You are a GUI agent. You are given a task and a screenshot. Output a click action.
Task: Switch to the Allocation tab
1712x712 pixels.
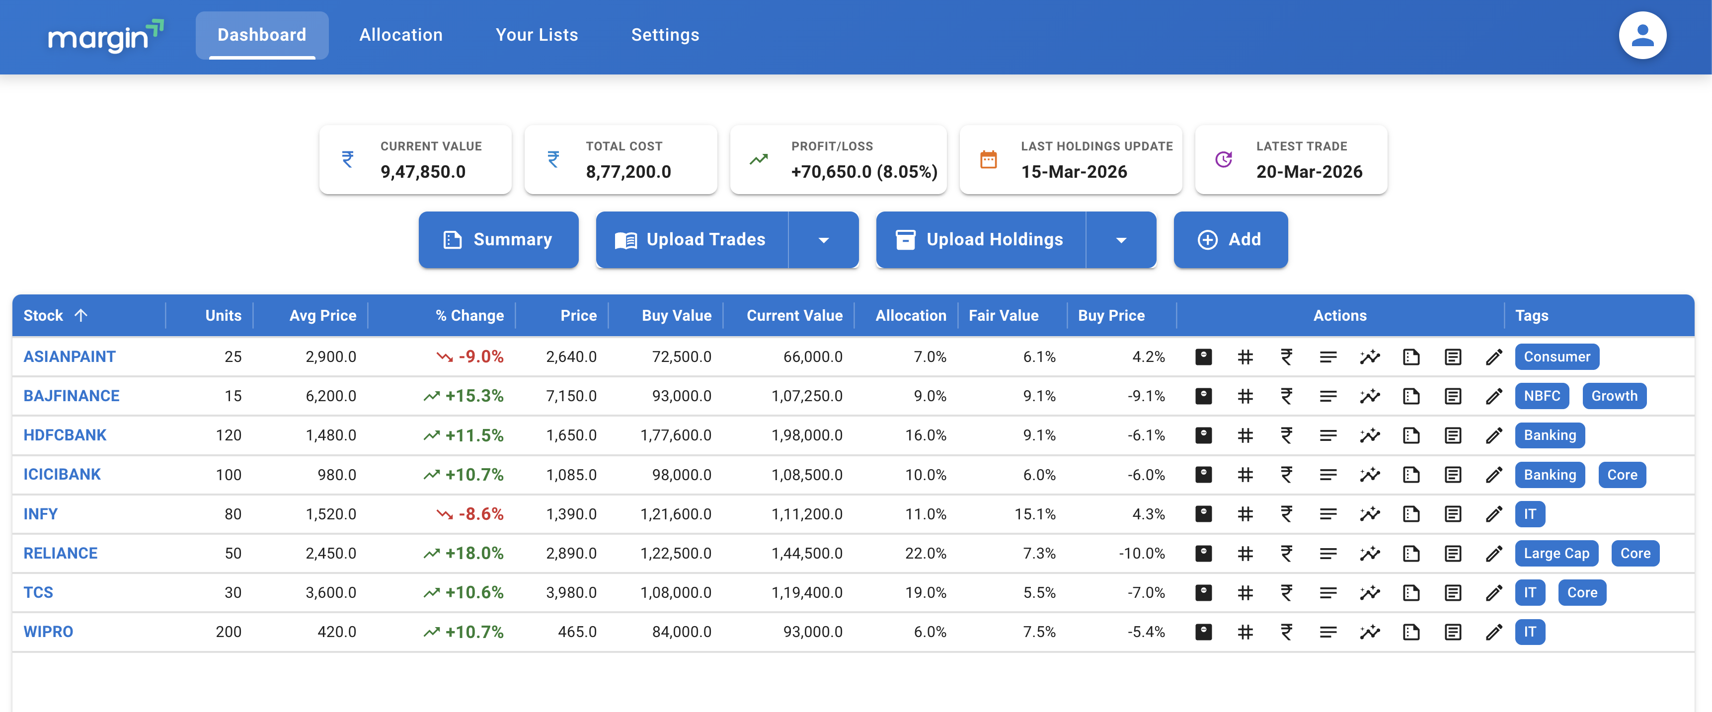pos(401,35)
